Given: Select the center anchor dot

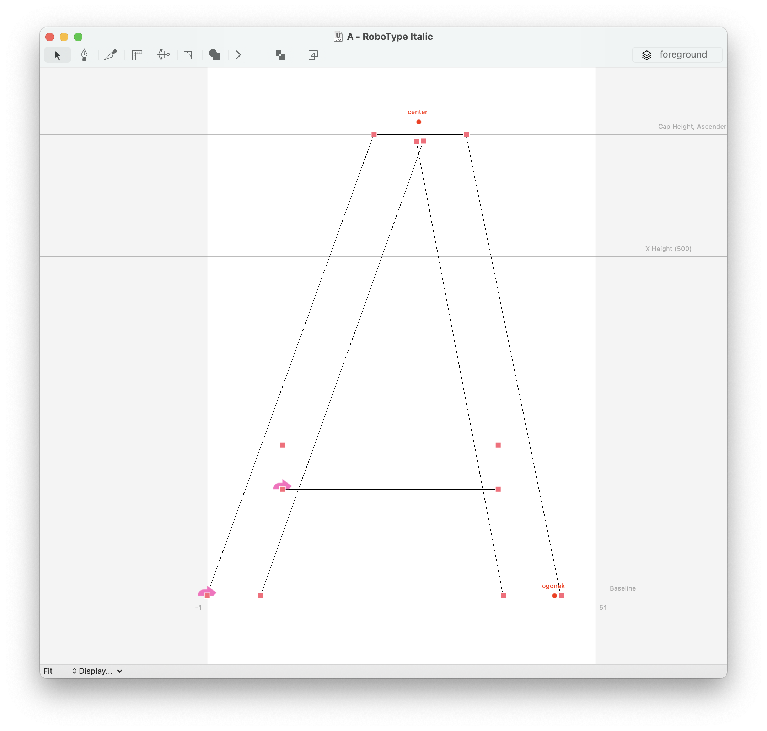Looking at the screenshot, I should [x=419, y=122].
